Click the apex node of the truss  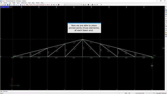pos(82,39)
